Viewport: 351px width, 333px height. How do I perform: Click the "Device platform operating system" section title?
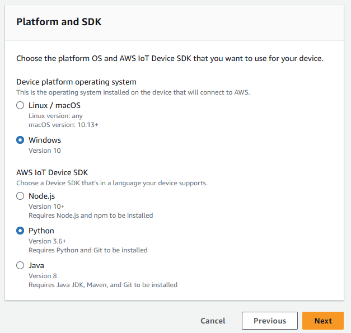pos(76,82)
